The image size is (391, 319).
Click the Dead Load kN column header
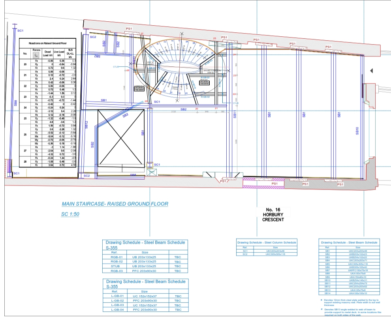click(47, 54)
